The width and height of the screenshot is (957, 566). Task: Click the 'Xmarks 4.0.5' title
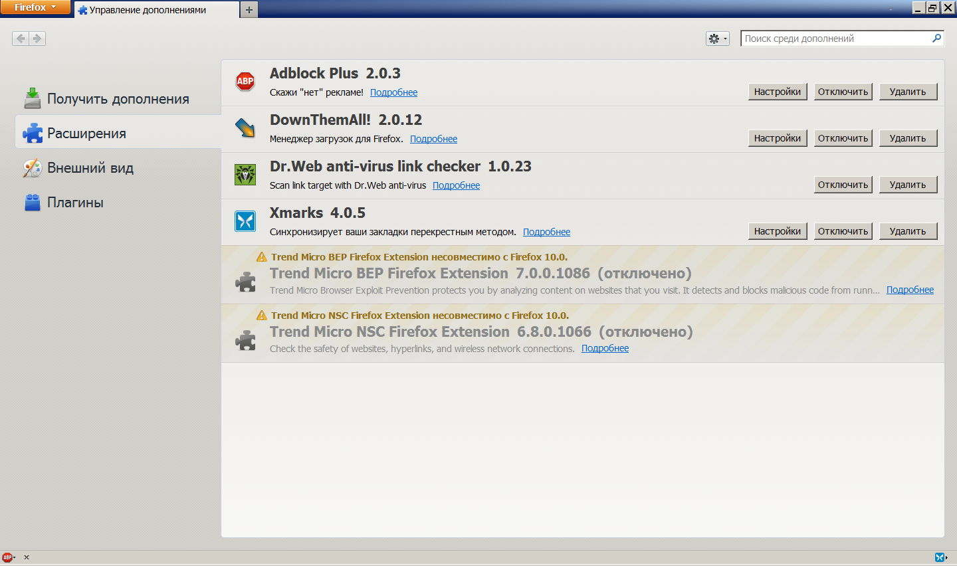318,213
